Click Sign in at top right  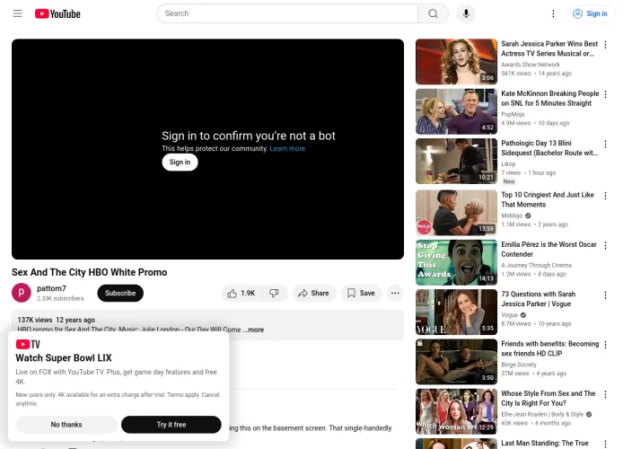(590, 13)
